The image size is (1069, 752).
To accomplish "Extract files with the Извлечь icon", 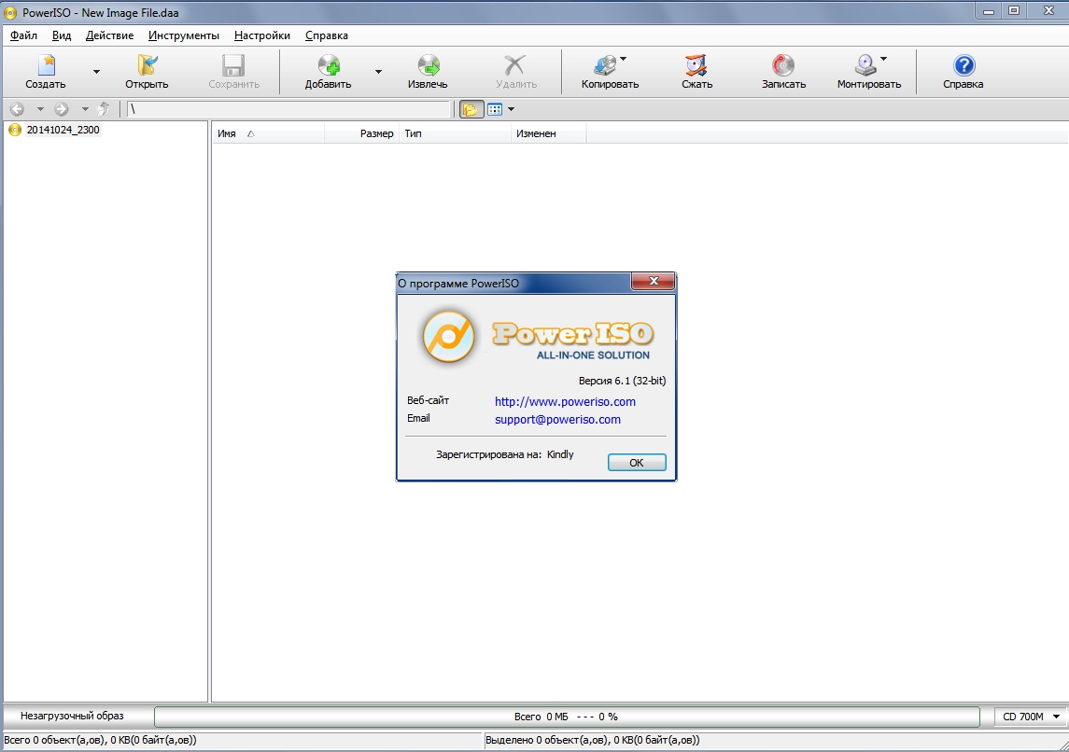I will (x=429, y=65).
